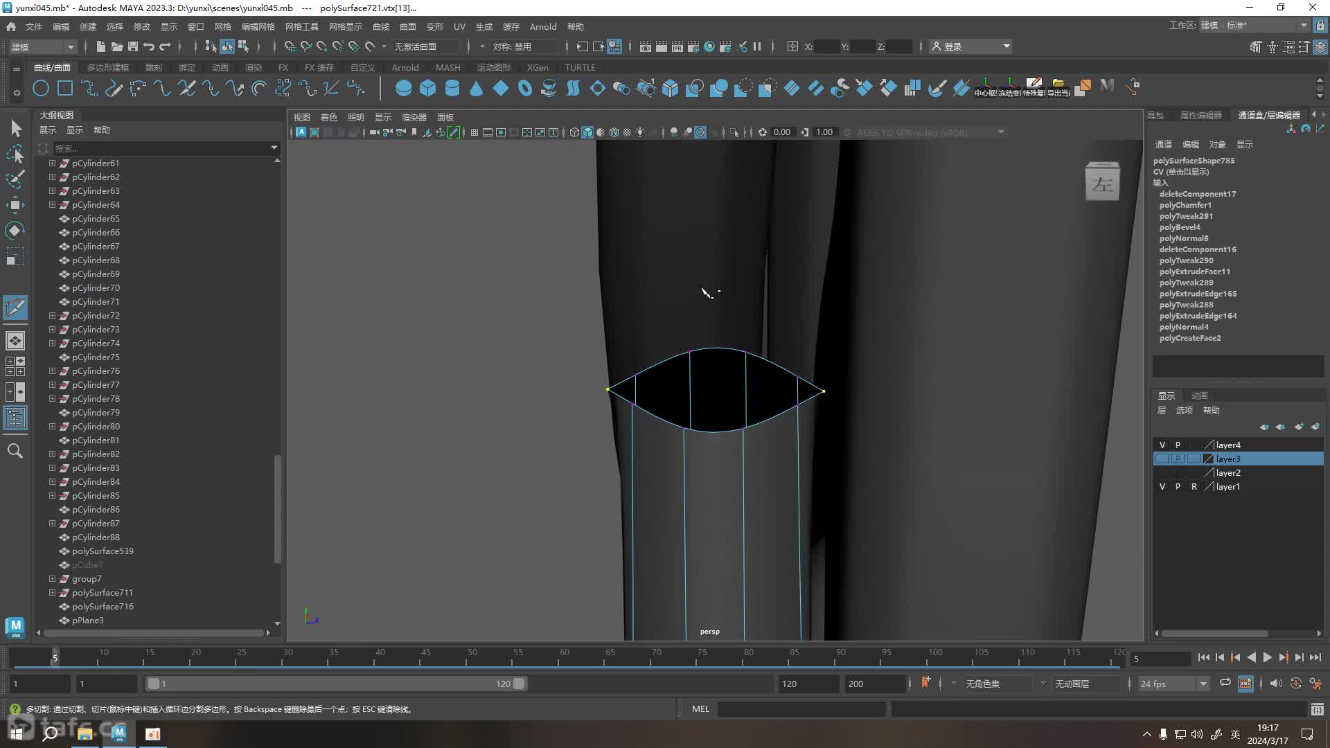The width and height of the screenshot is (1330, 748).
Task: Open the UV menu
Action: click(x=459, y=26)
